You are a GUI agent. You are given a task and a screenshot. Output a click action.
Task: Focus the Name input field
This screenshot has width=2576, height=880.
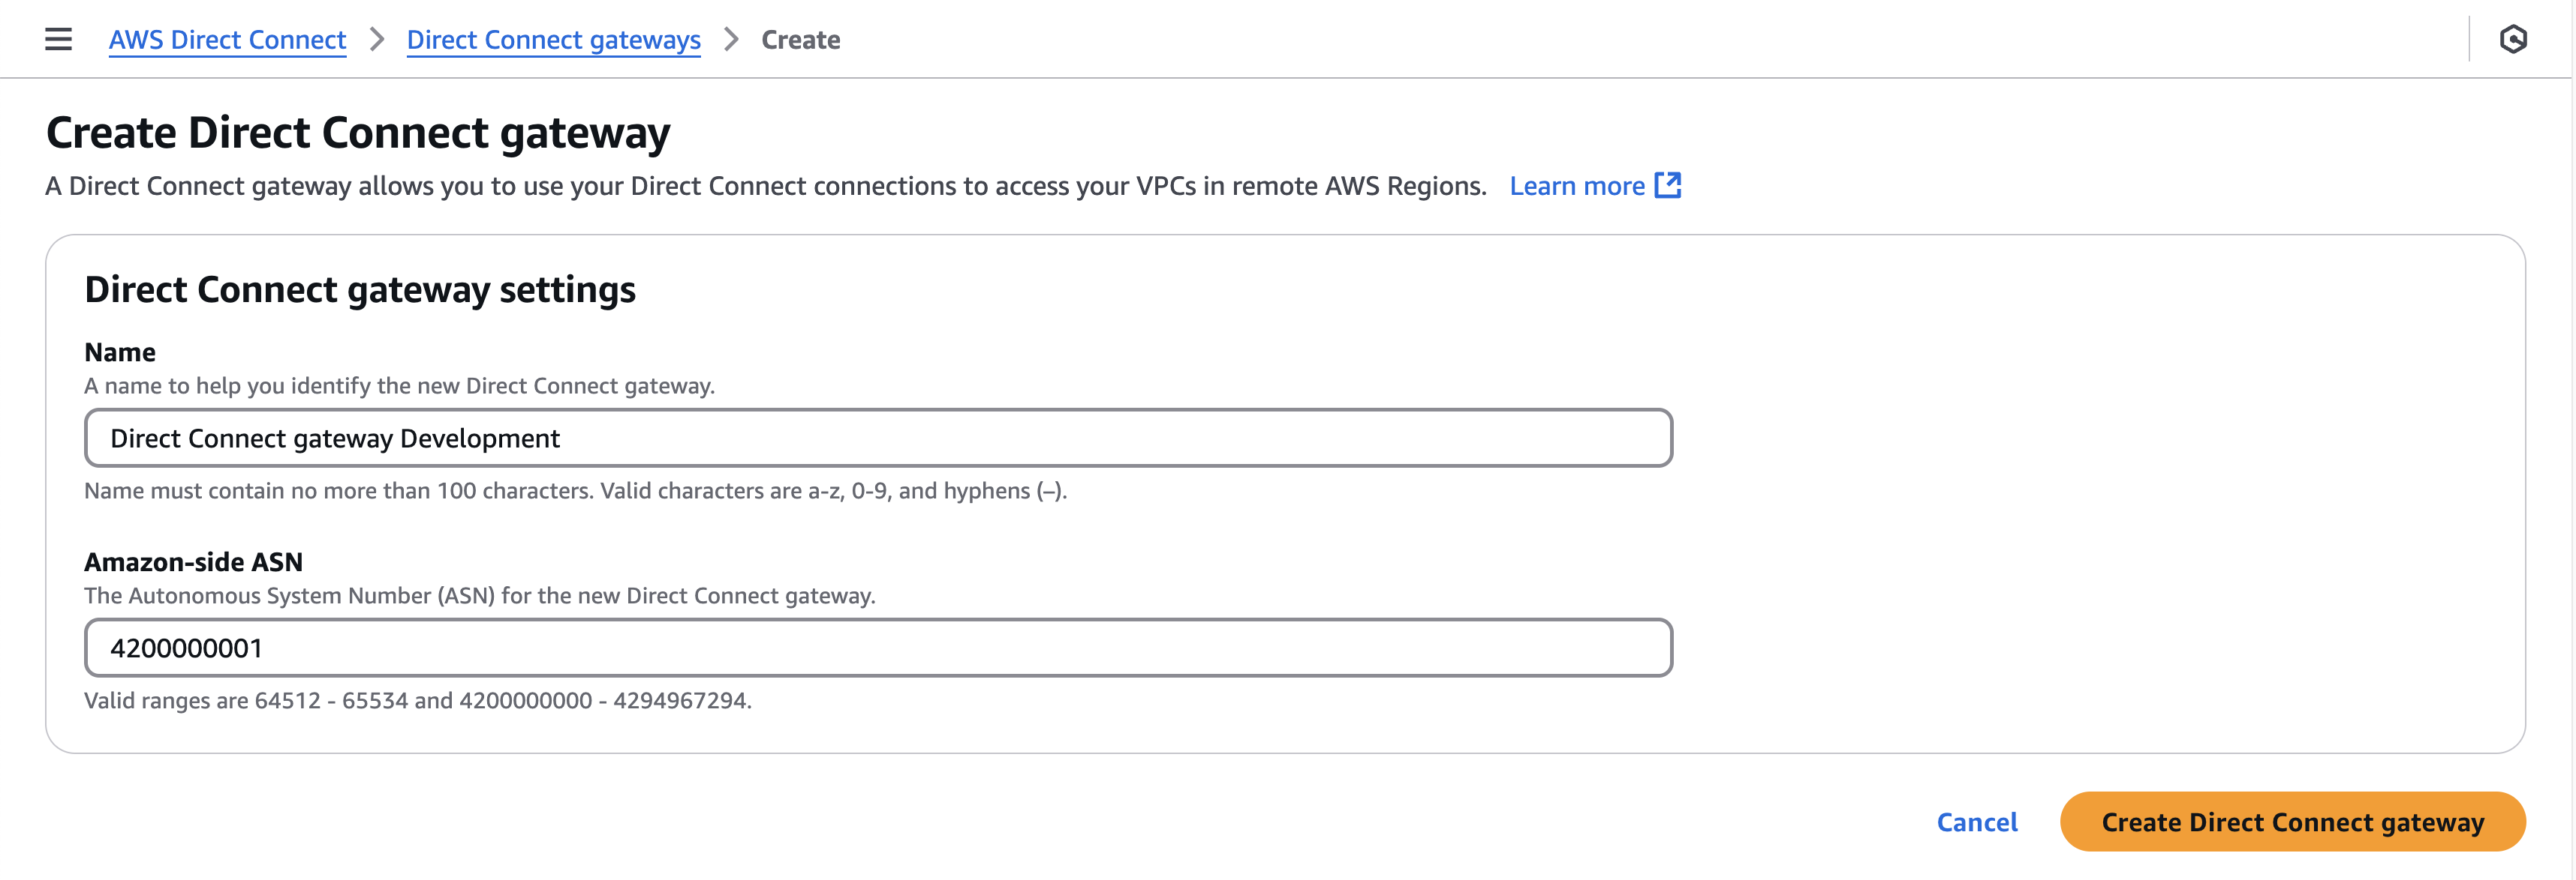point(878,439)
